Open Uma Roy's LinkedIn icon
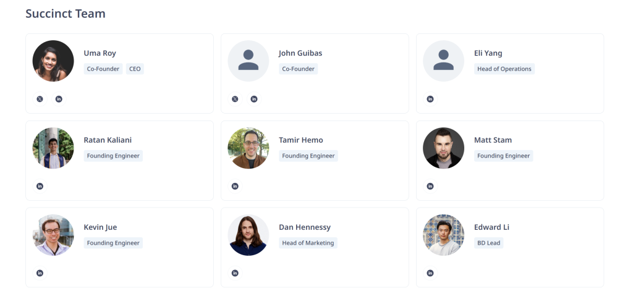 (x=59, y=99)
